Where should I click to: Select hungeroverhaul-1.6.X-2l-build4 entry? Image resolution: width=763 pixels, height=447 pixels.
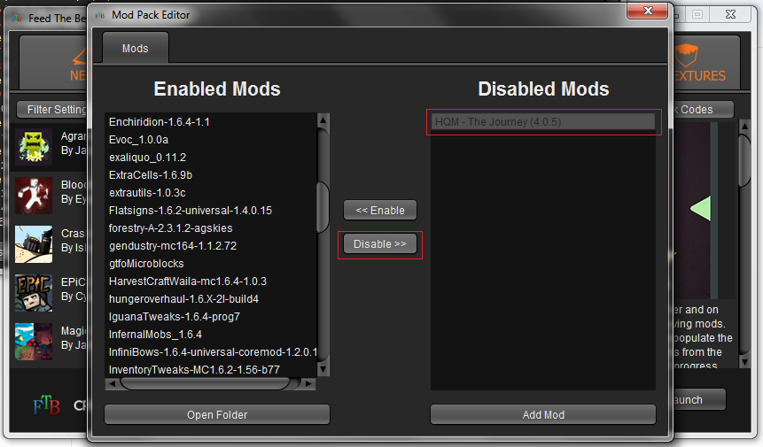coord(211,299)
